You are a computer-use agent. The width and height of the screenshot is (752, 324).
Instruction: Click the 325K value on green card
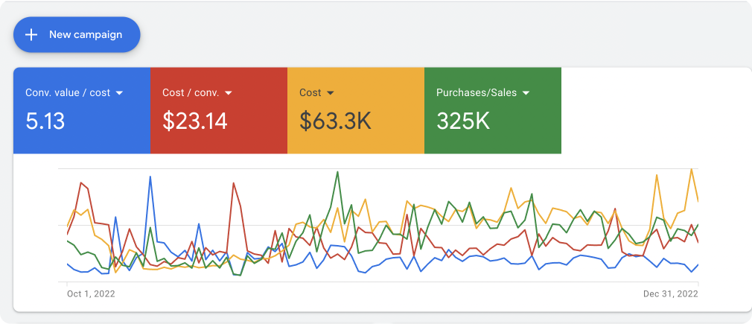(x=463, y=121)
